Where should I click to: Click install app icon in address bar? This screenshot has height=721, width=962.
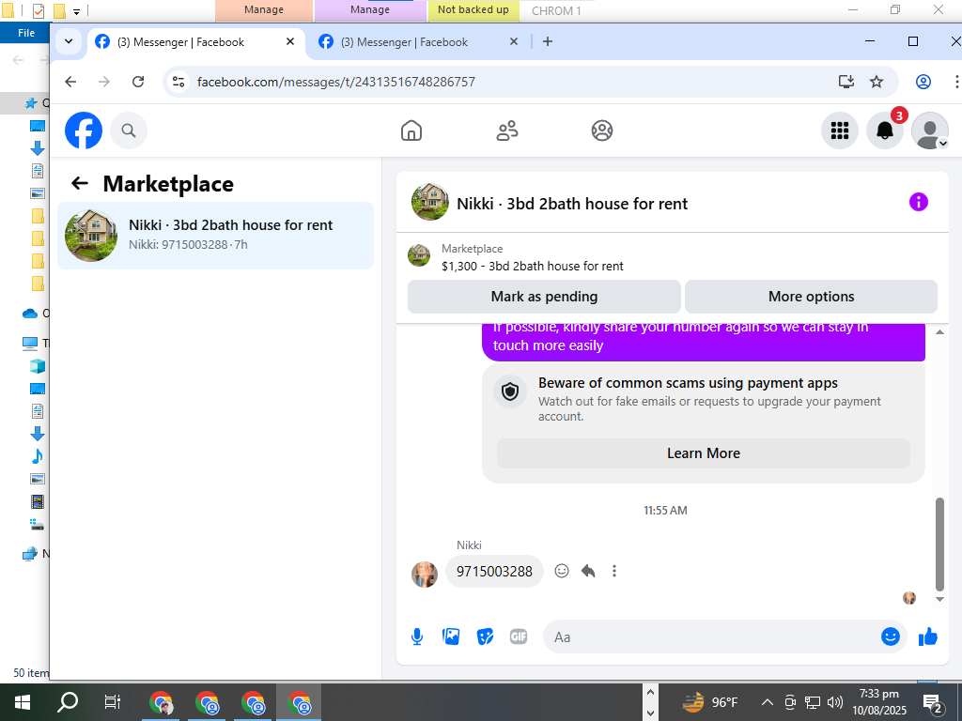click(x=846, y=82)
